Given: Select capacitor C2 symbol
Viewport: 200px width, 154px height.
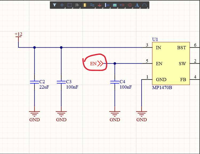Looking at the screenshot, I should [34, 82].
